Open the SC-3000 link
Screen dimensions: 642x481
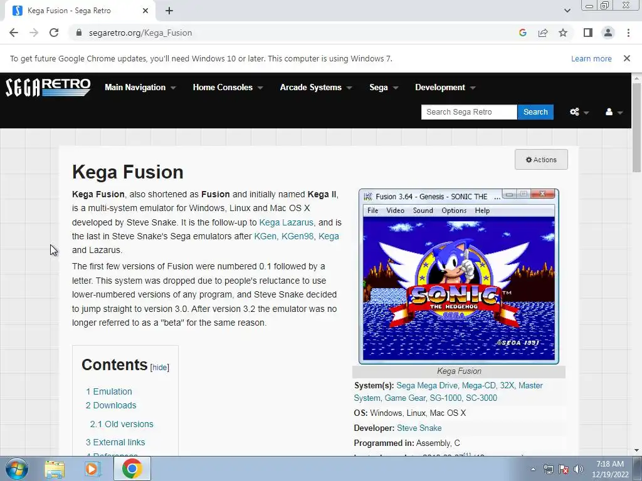point(481,398)
